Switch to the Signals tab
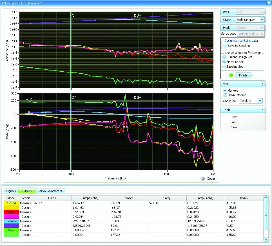272x246 pixels. pyautogui.click(x=11, y=191)
